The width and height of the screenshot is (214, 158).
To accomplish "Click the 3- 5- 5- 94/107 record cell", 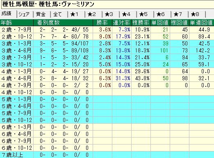I will tap(63, 43).
